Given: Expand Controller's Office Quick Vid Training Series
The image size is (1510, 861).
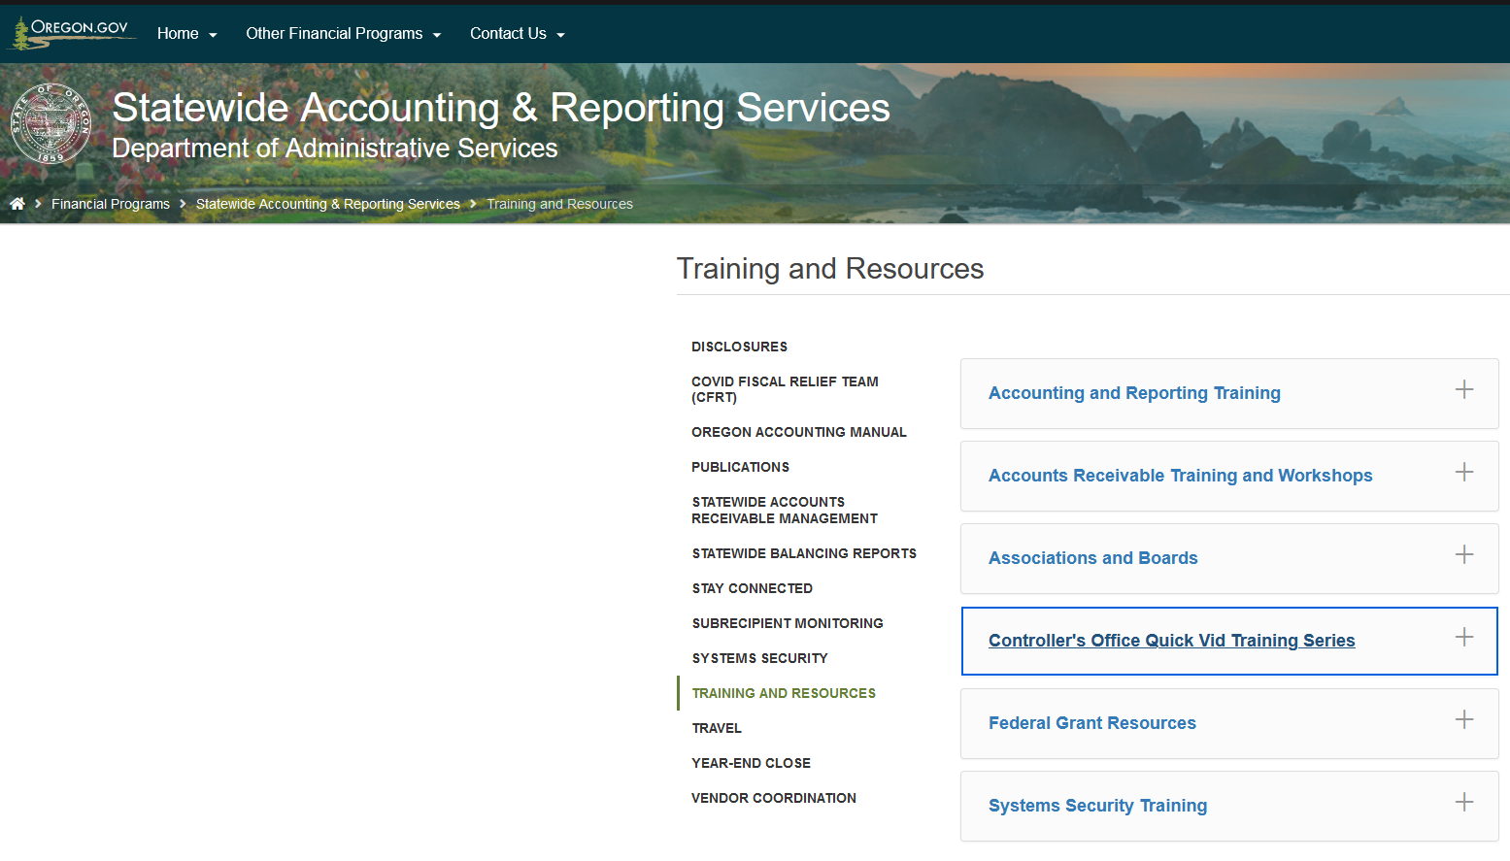Looking at the screenshot, I should pos(1171,641).
